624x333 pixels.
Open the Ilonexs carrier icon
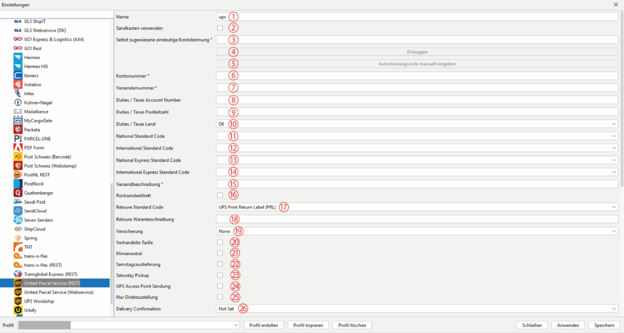18,75
